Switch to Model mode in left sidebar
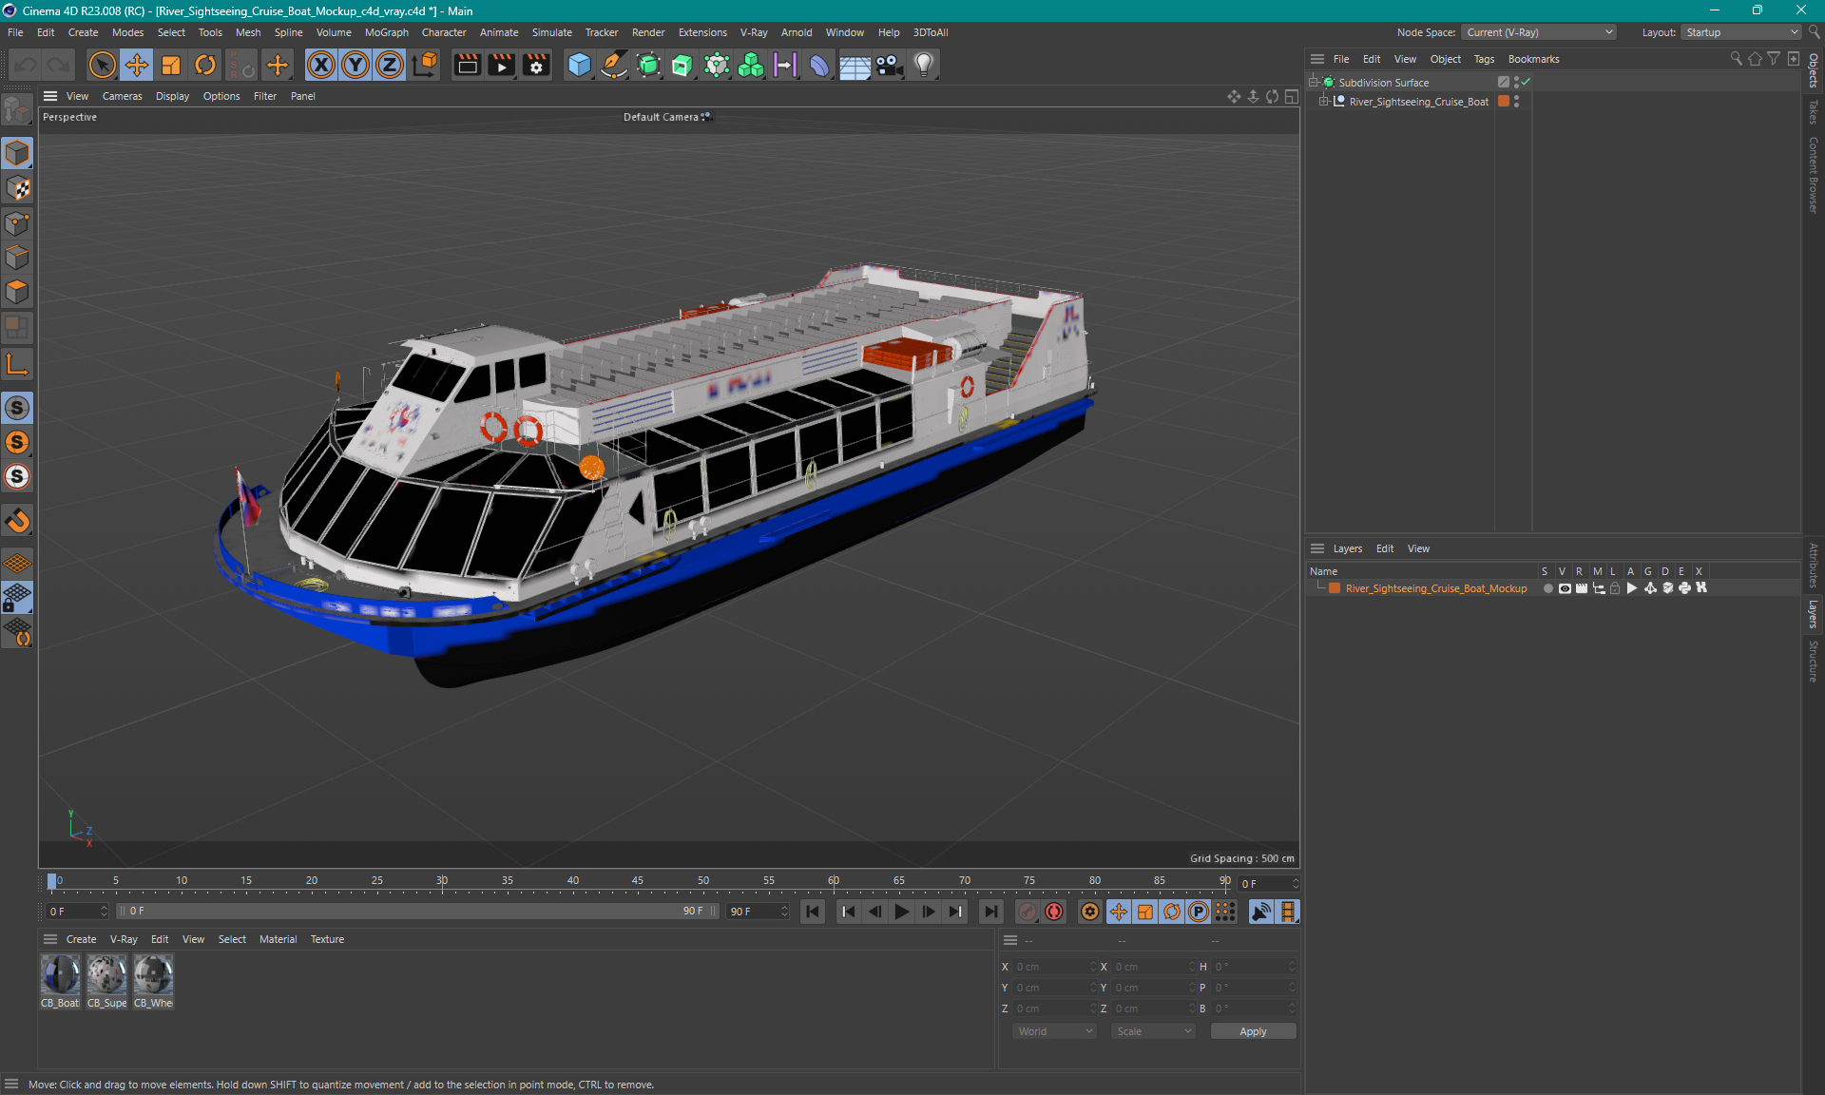 click(17, 153)
